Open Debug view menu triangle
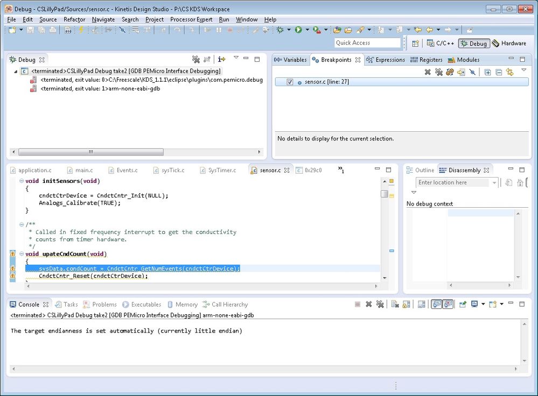The height and width of the screenshot is (396, 538). click(x=236, y=57)
